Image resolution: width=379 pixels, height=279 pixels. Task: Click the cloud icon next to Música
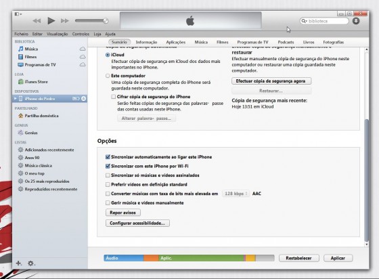pyautogui.click(x=83, y=49)
